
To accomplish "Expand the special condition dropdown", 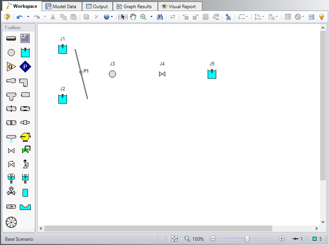I will coord(303,17).
